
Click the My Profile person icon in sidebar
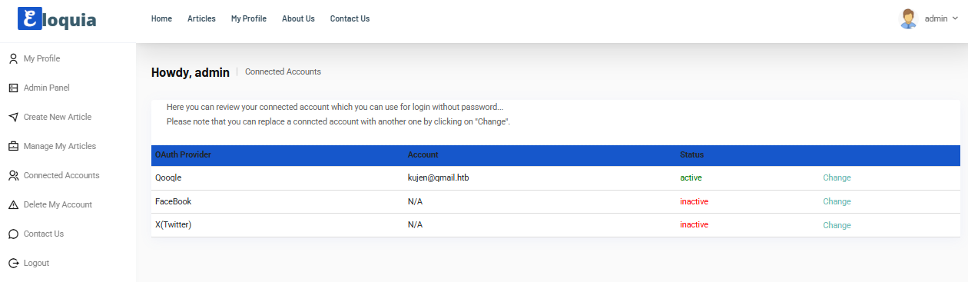(x=13, y=58)
